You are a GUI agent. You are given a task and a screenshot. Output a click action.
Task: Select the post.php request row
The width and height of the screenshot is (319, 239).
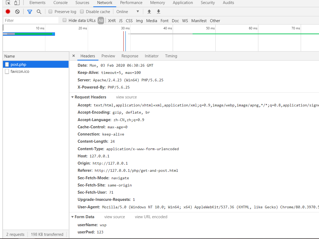[x=36, y=65]
